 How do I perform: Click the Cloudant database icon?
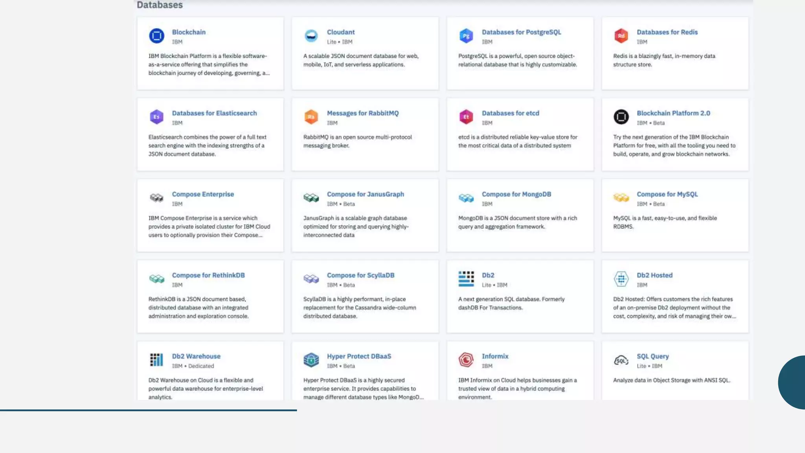(311, 36)
